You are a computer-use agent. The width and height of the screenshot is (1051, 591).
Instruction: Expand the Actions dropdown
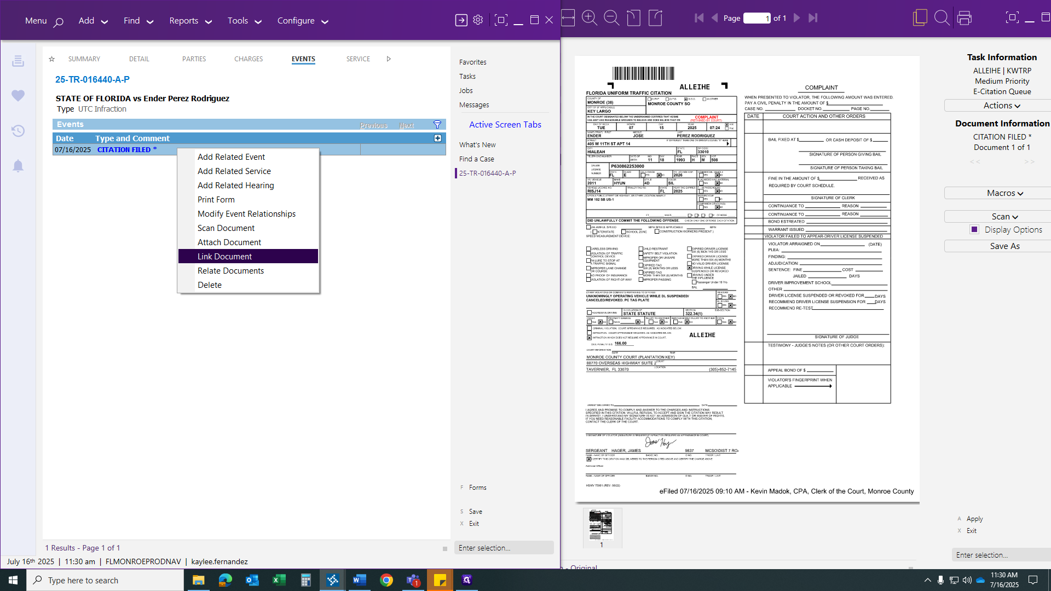tap(1001, 106)
